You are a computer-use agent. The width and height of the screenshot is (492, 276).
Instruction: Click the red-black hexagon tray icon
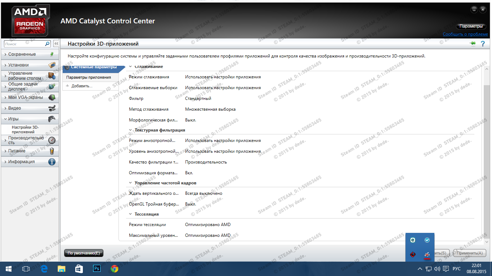coord(413,255)
